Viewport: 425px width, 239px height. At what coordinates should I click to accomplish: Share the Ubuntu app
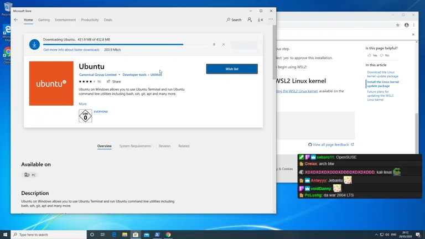click(113, 81)
